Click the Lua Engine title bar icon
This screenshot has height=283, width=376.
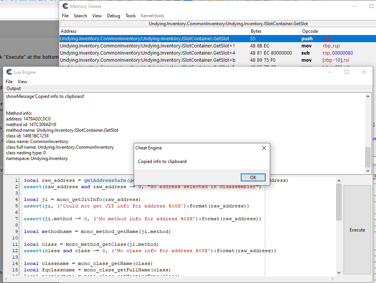point(9,72)
